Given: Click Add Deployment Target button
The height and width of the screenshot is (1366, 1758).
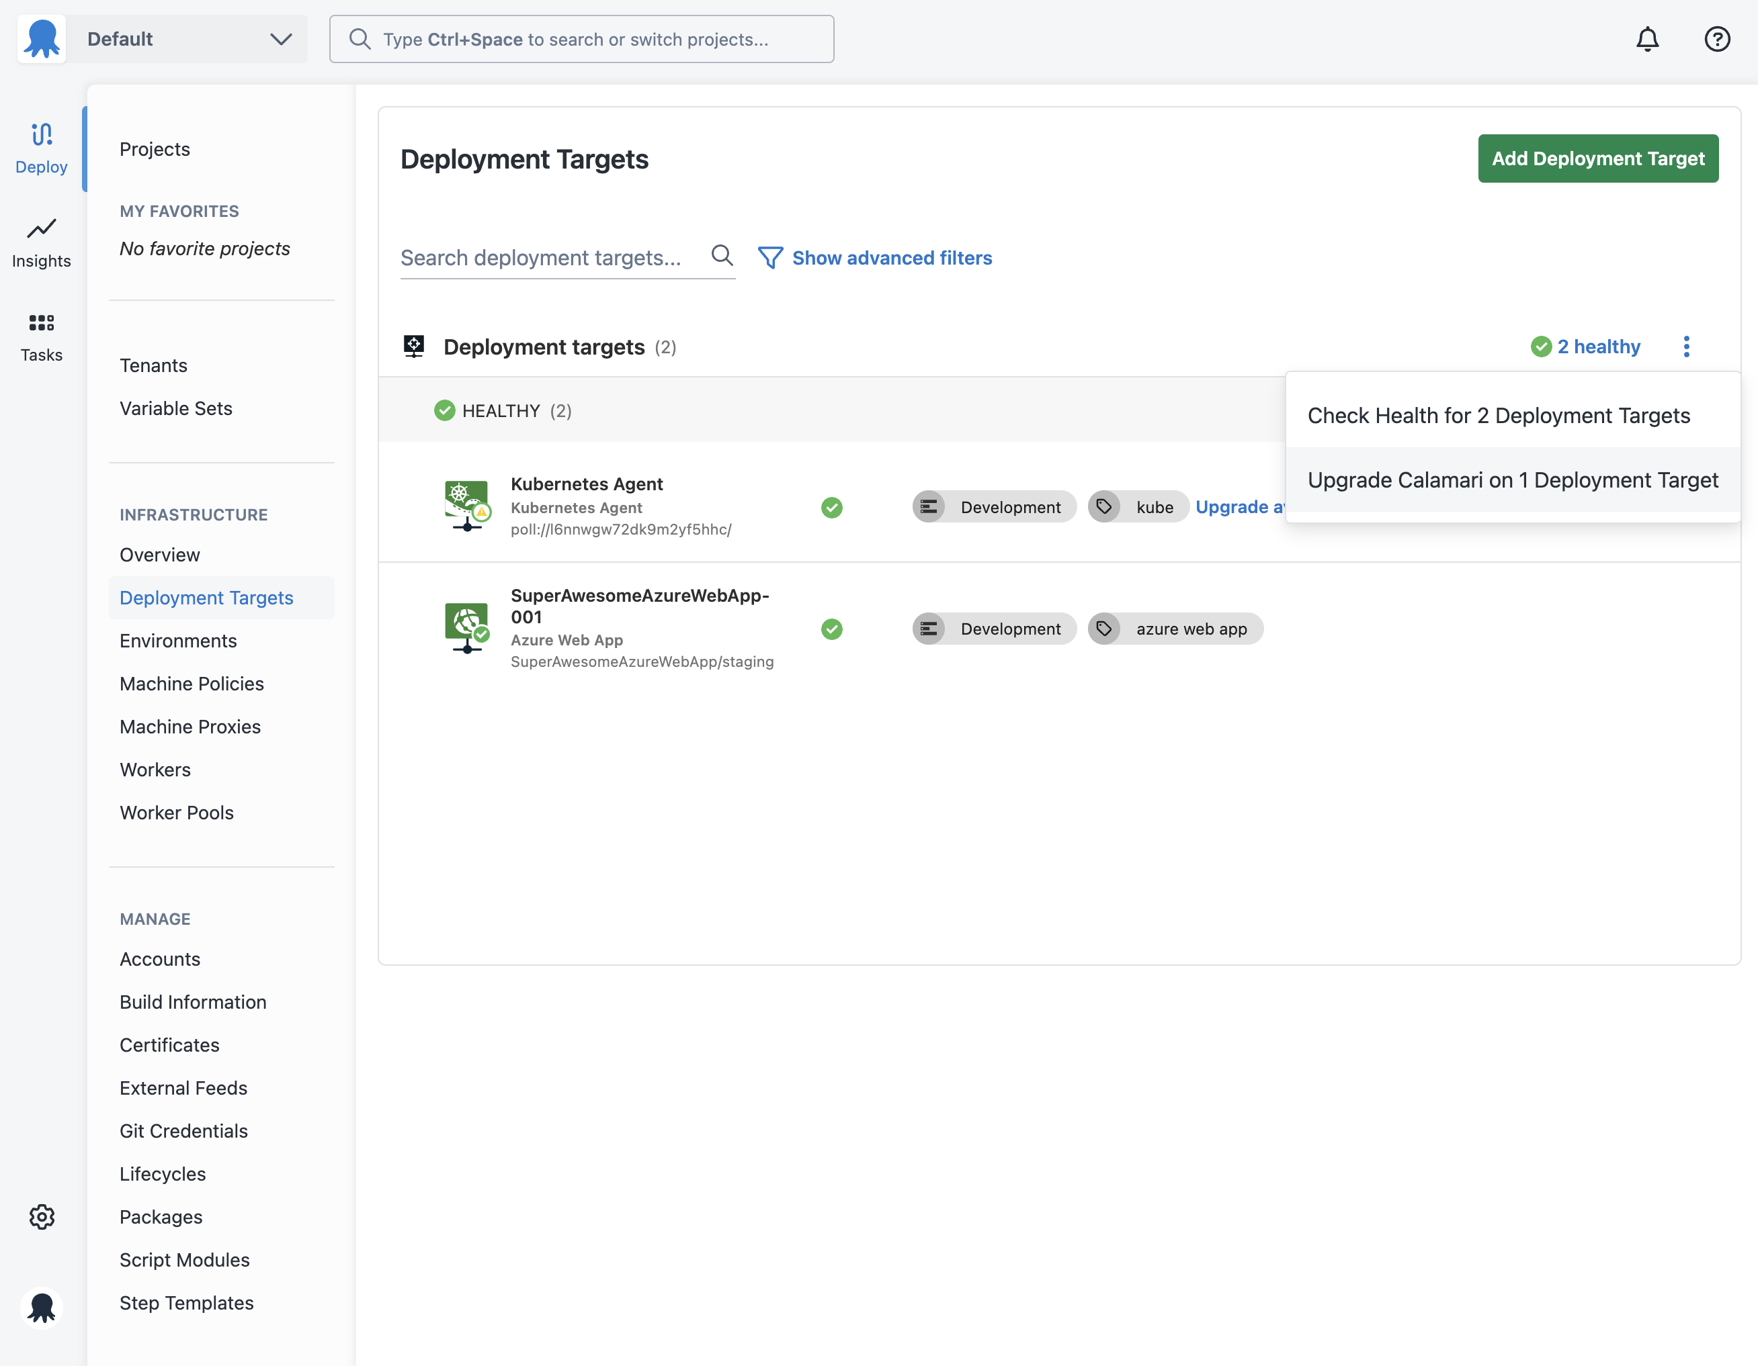Looking at the screenshot, I should [1598, 158].
